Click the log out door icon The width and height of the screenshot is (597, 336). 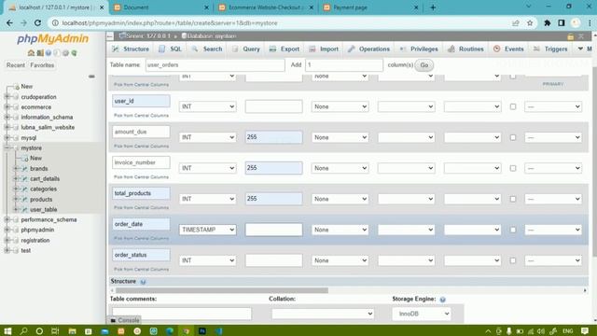tap(39, 53)
